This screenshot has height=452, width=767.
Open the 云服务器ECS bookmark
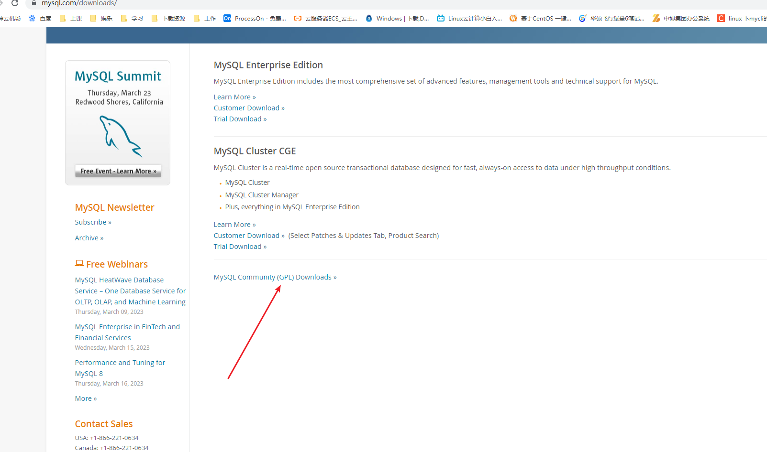326,18
